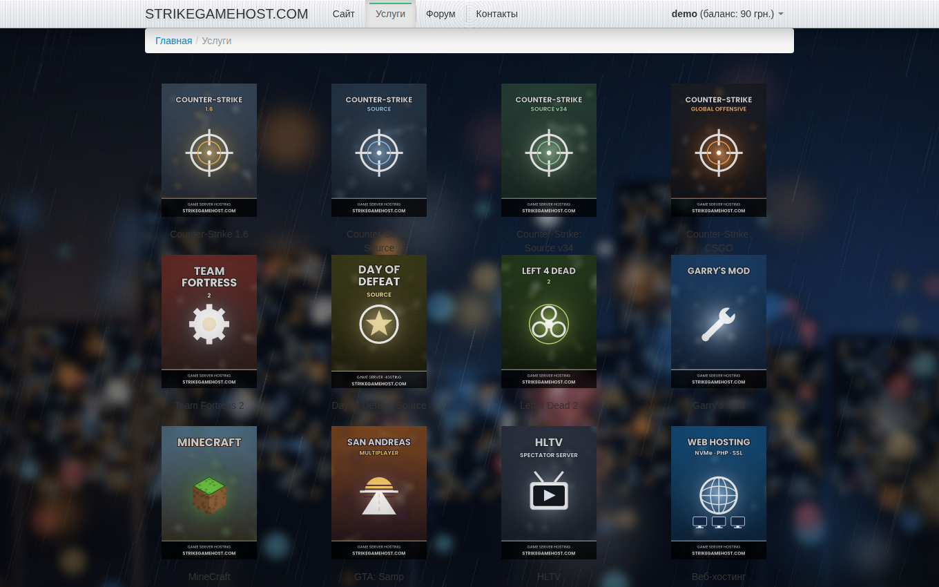Click the STRIKEGAMEHOST.COM brand title
The width and height of the screenshot is (939, 587).
click(226, 14)
